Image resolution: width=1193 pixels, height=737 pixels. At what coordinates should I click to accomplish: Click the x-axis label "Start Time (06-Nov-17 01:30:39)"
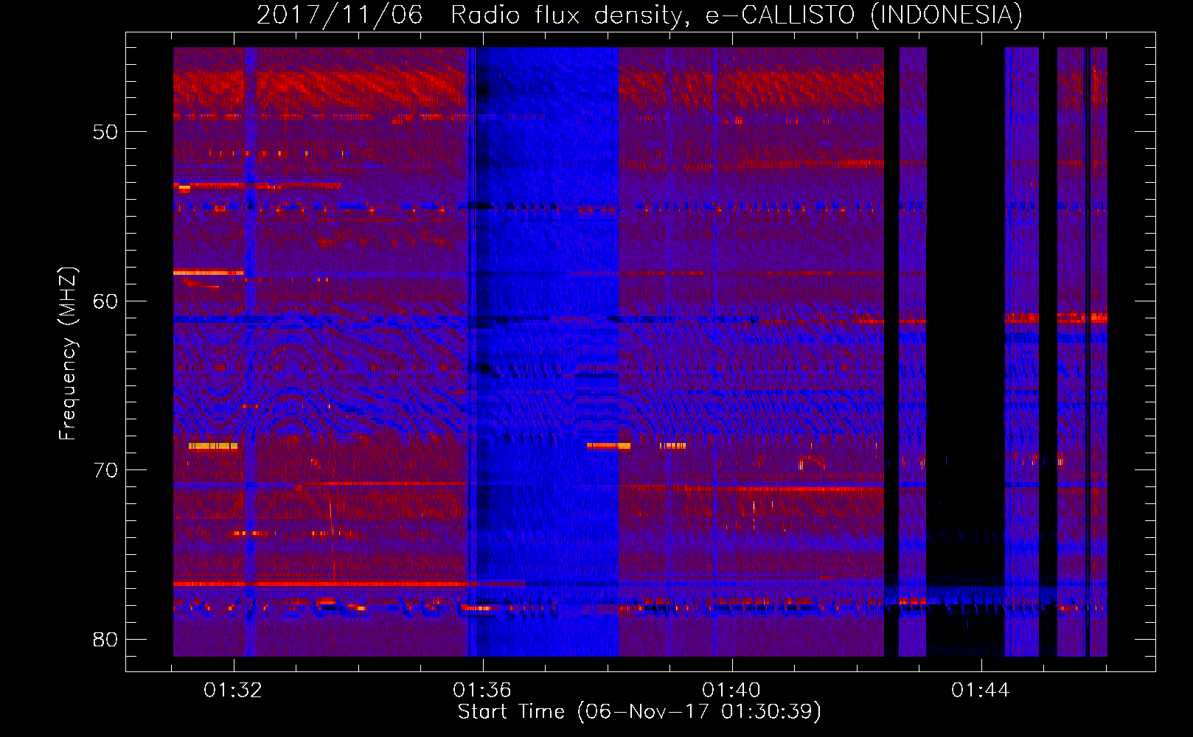(639, 712)
